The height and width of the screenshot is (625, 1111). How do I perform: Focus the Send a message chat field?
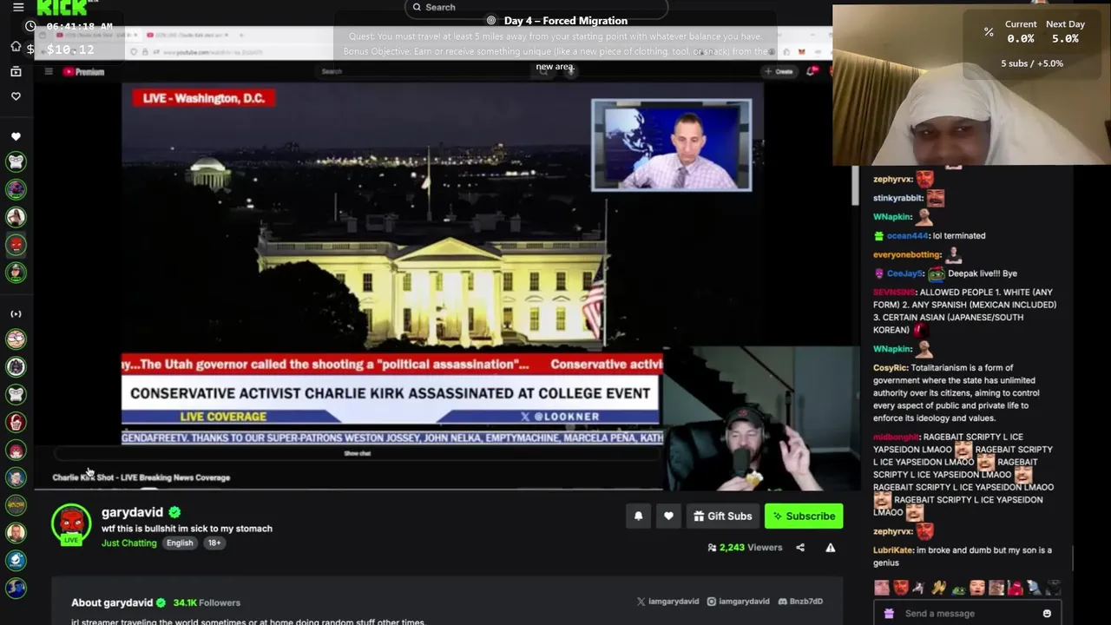click(x=968, y=613)
